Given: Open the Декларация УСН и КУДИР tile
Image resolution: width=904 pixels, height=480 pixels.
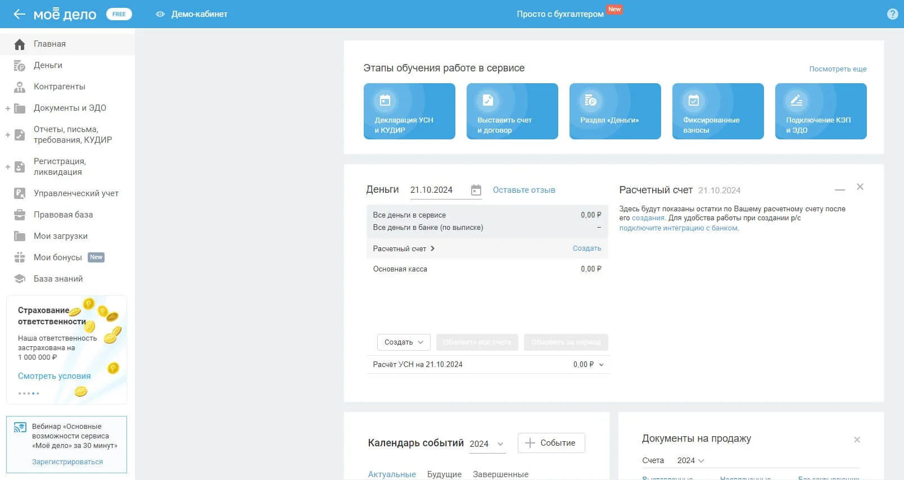Looking at the screenshot, I should [x=409, y=111].
